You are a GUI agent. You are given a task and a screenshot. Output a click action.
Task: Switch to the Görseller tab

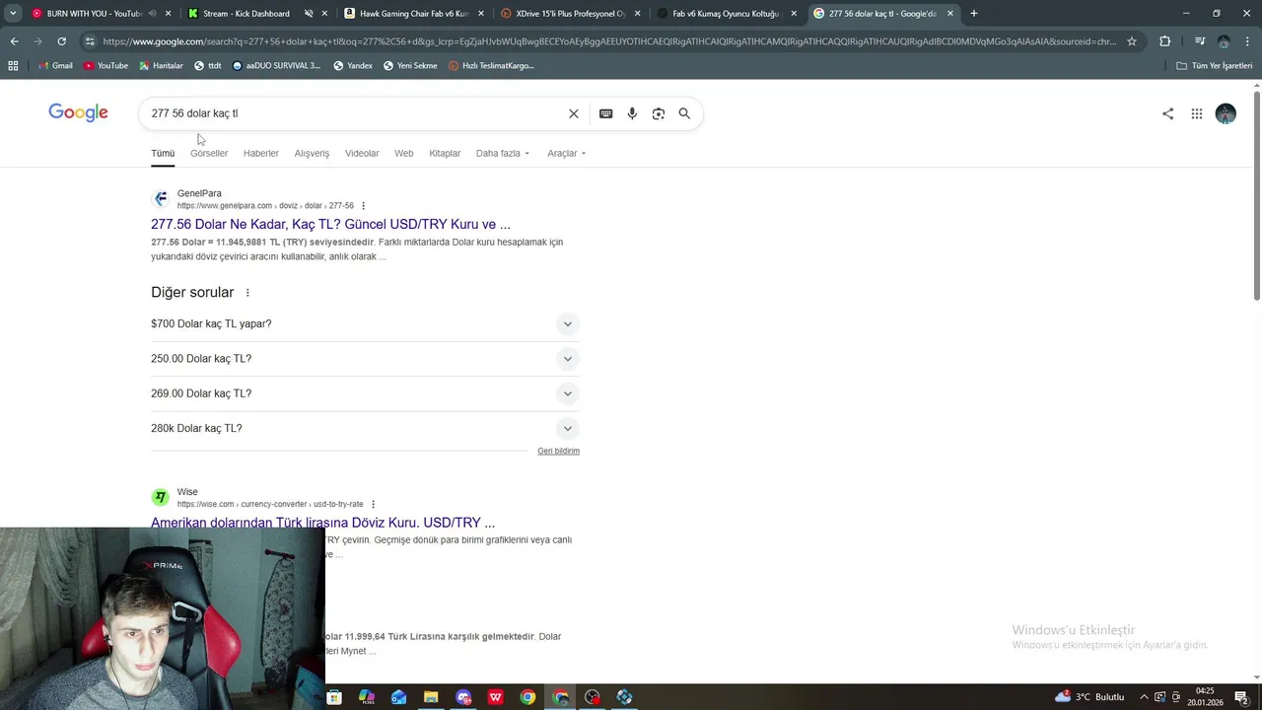209,154
